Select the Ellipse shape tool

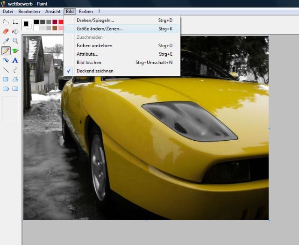tap(6, 89)
